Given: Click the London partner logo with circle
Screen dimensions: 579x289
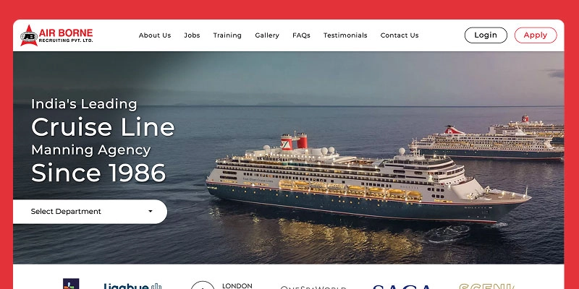Looking at the screenshot, I should [x=221, y=285].
